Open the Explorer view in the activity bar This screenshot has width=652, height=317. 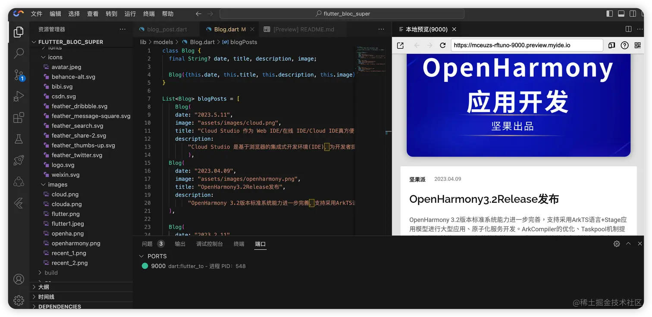coord(19,32)
